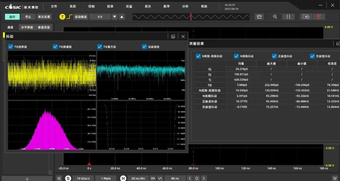Viewport: 340px width, 181px height.
Task: Compress horizontal timebase waveform icon
Action: pyautogui.click(x=153, y=178)
